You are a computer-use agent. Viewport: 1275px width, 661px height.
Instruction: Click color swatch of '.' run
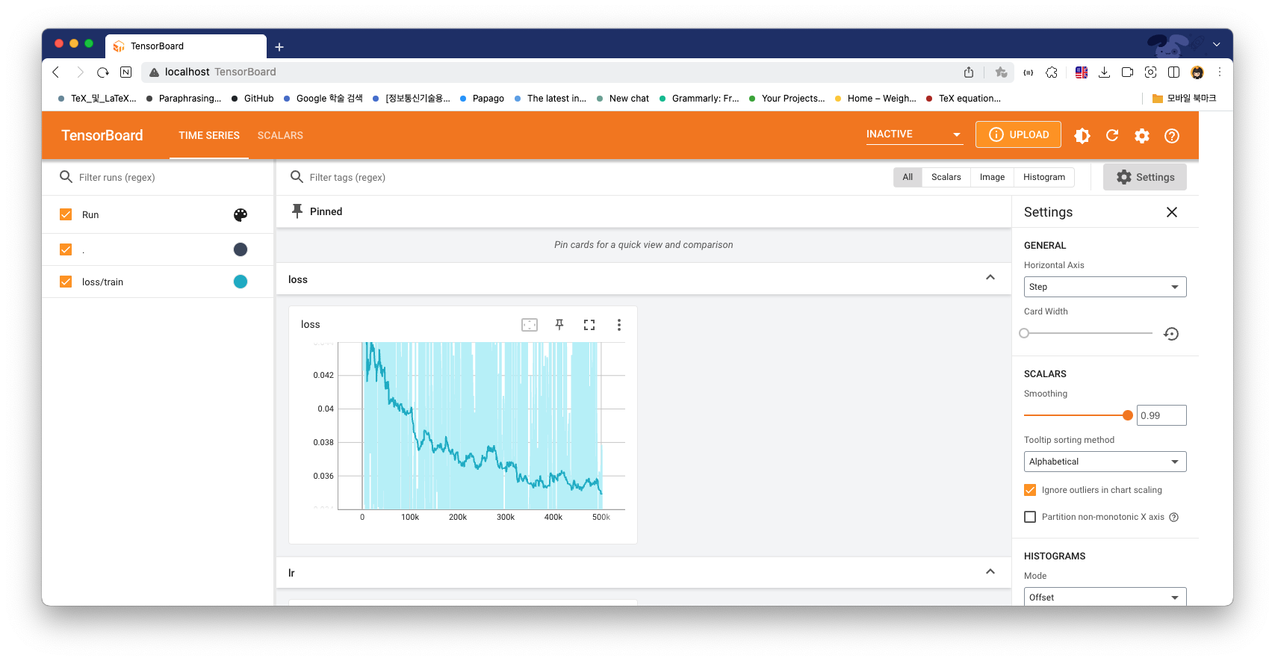[x=241, y=249]
